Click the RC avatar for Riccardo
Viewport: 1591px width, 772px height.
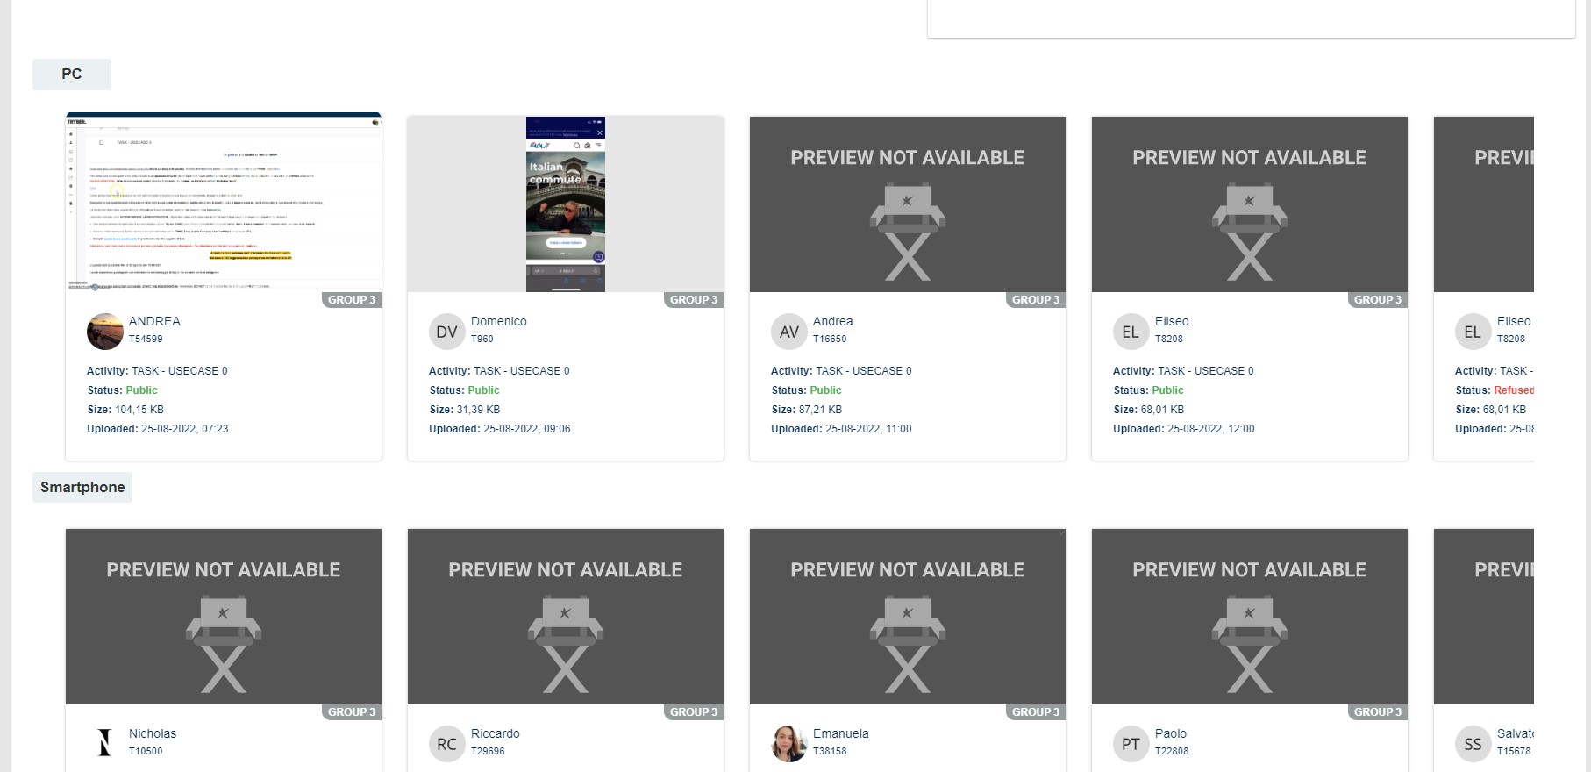(446, 744)
